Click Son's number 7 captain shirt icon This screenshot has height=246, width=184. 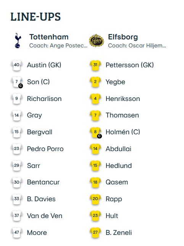(x=17, y=82)
